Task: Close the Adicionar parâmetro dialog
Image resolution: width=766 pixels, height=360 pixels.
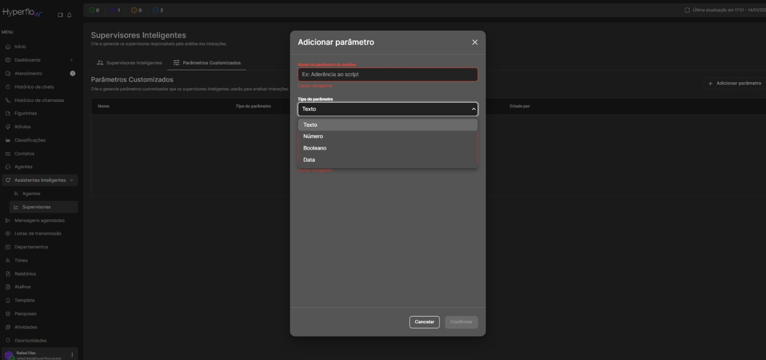Action: 474,42
